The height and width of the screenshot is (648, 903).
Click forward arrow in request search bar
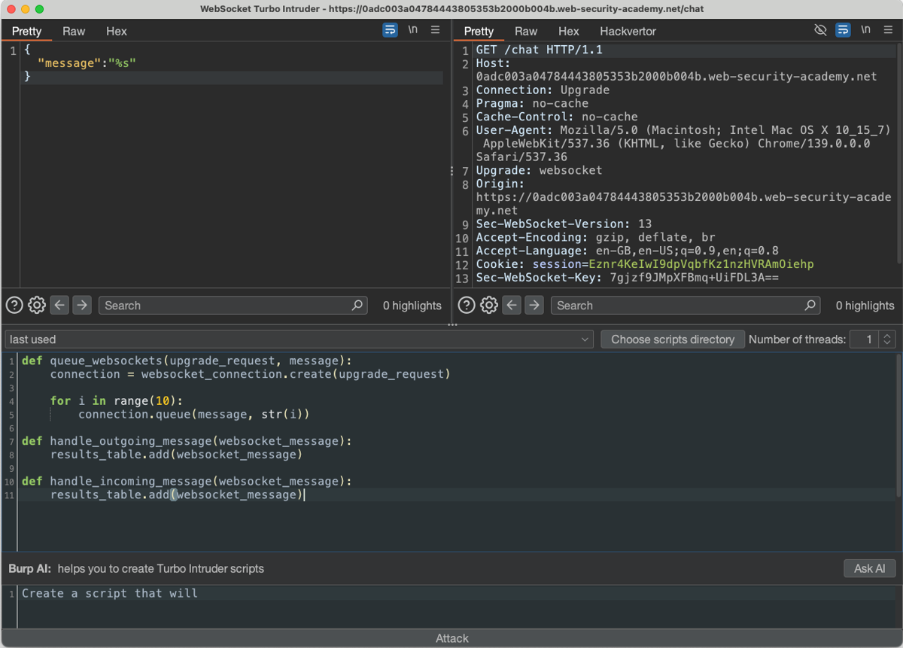(x=534, y=305)
